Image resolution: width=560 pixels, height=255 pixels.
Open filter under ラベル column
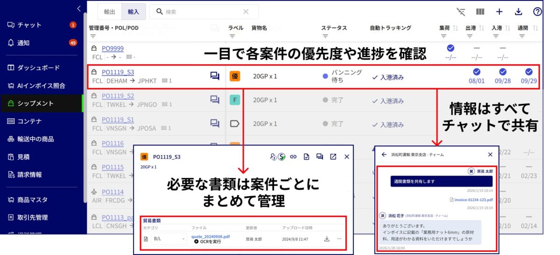tap(232, 36)
